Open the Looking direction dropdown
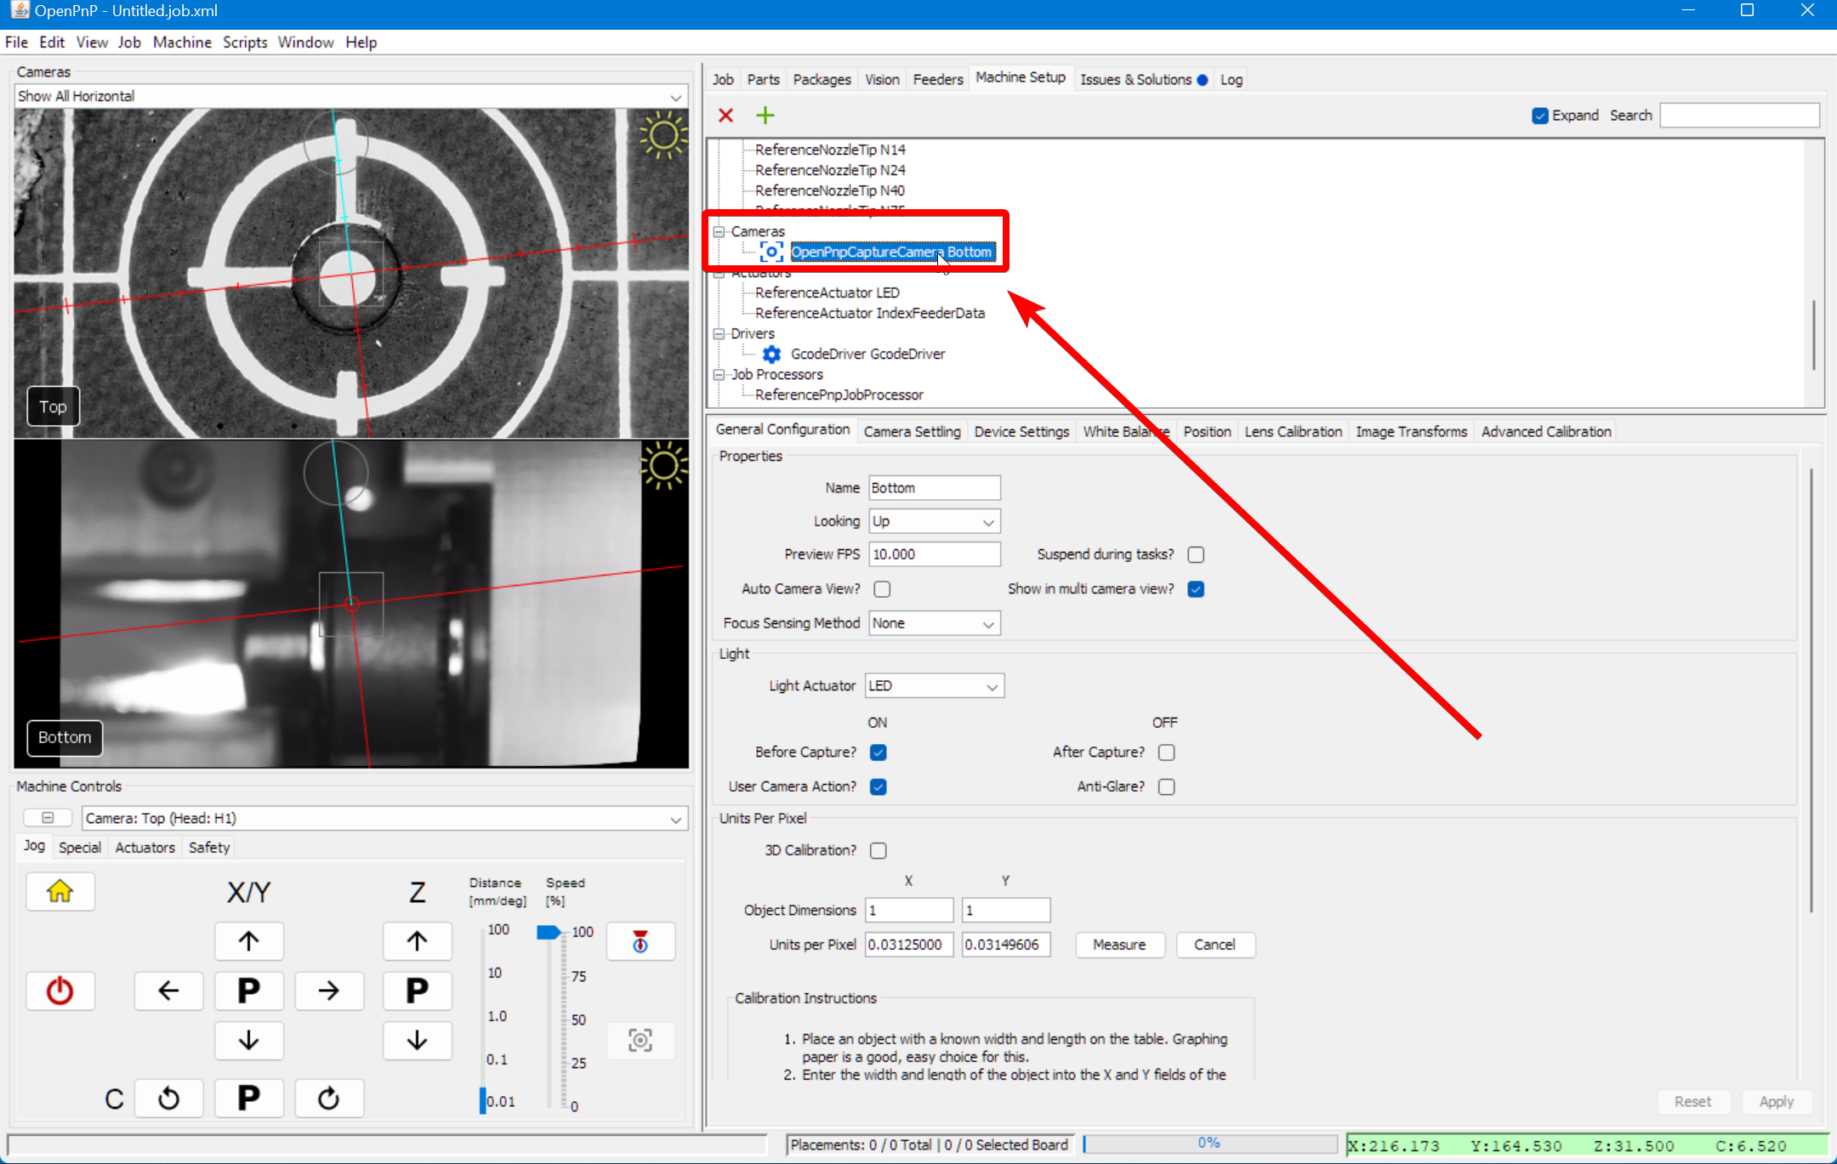The image size is (1837, 1164). coord(934,521)
